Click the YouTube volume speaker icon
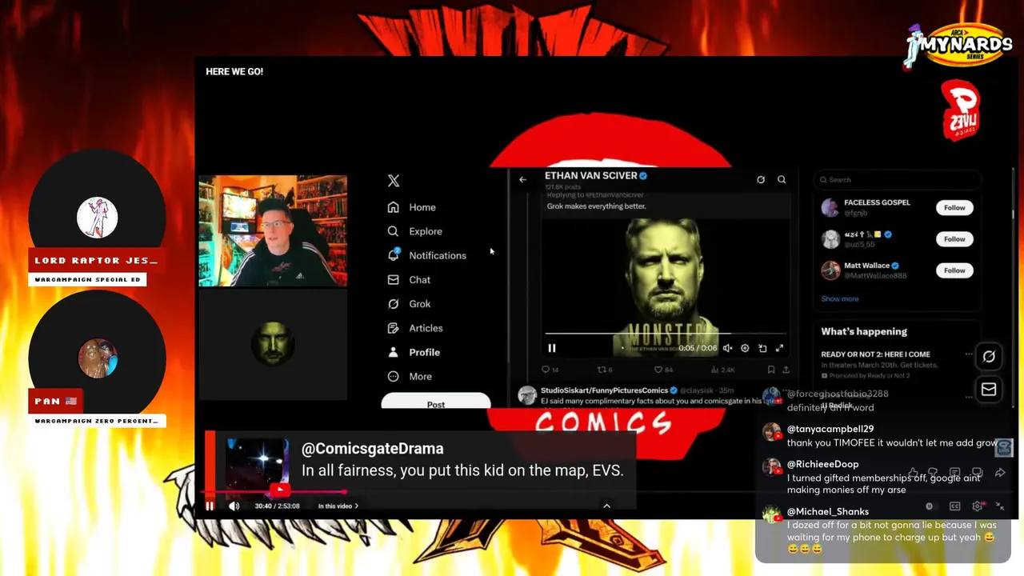Screen dimensions: 1024x576 tap(234, 506)
